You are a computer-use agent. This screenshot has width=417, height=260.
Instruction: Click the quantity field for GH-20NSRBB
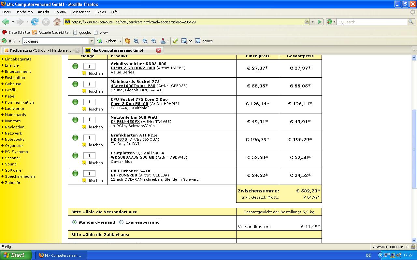coord(89,174)
